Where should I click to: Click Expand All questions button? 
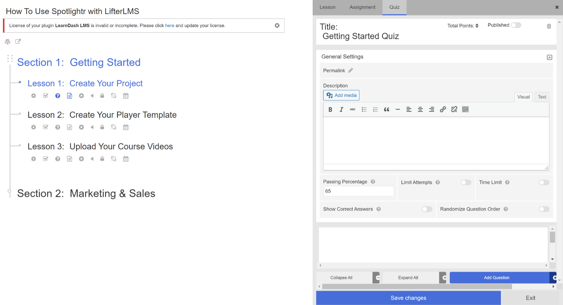(414, 278)
